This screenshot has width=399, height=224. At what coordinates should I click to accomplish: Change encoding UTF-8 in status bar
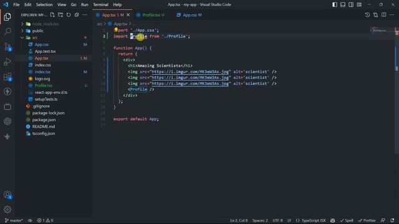pos(277,220)
